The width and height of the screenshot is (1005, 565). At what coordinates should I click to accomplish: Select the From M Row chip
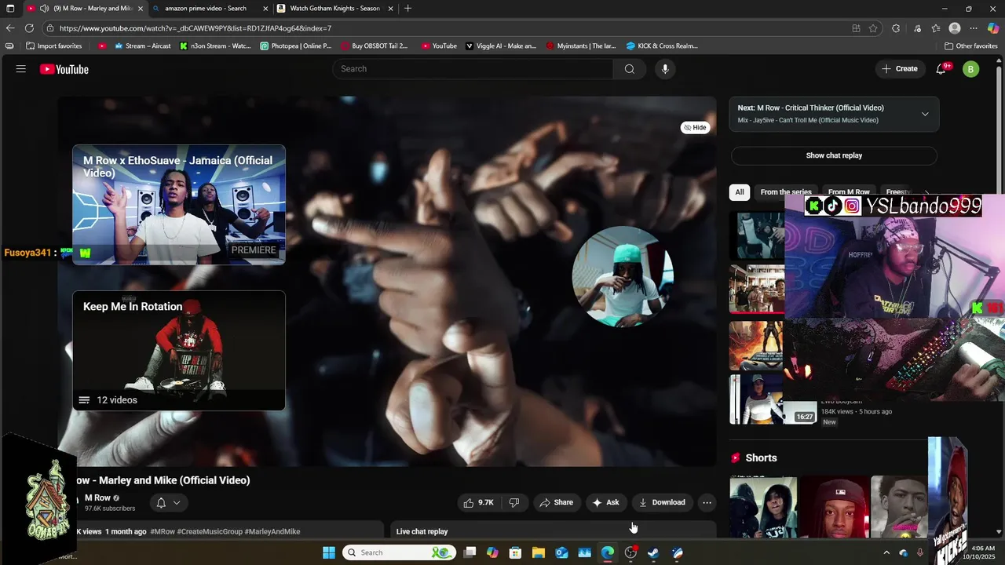849,192
